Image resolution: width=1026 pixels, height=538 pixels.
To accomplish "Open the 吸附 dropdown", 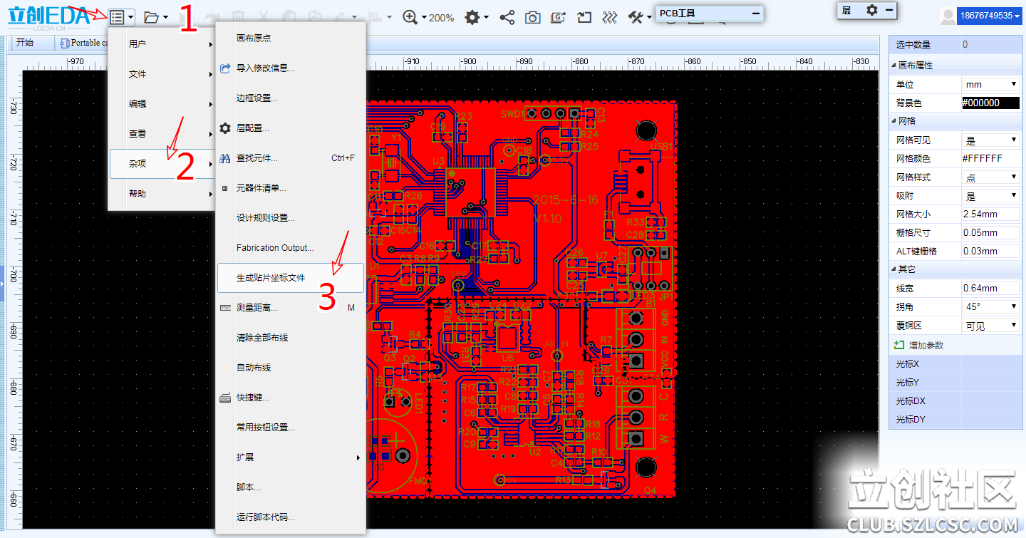I will pos(990,195).
